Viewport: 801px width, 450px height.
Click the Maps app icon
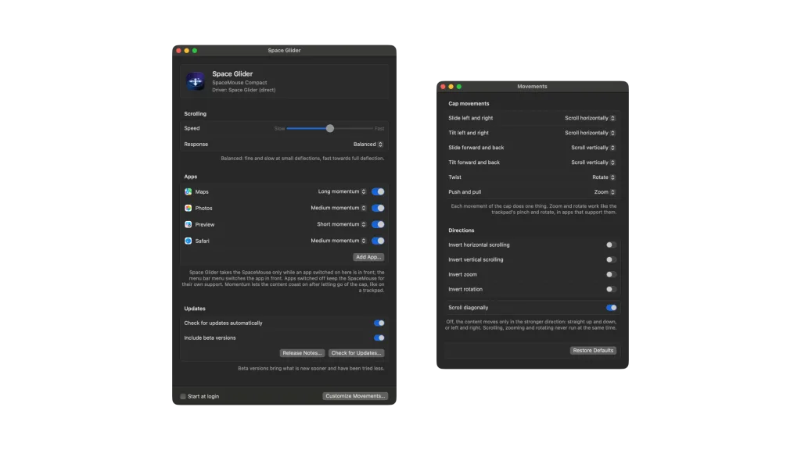pos(188,192)
